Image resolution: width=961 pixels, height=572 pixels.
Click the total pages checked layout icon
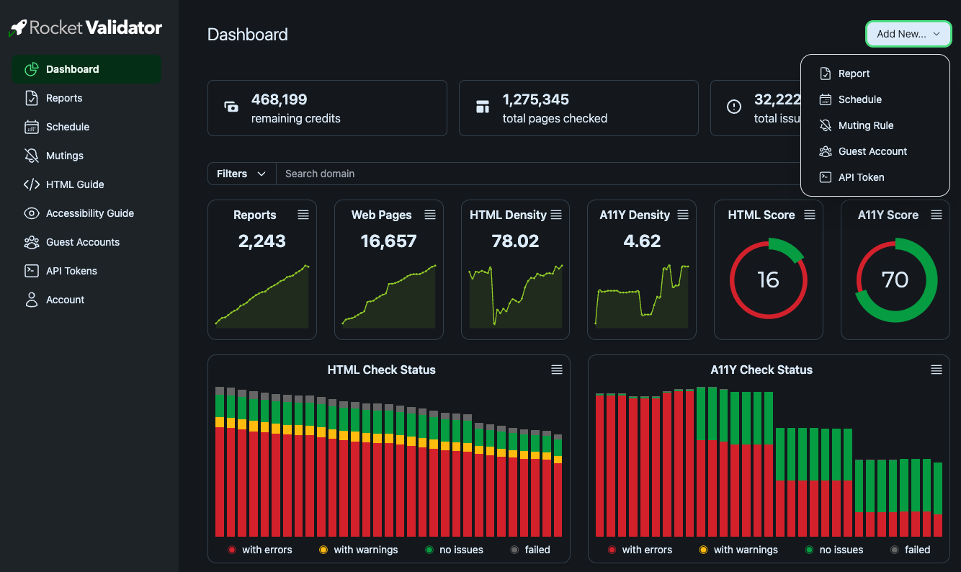483,107
